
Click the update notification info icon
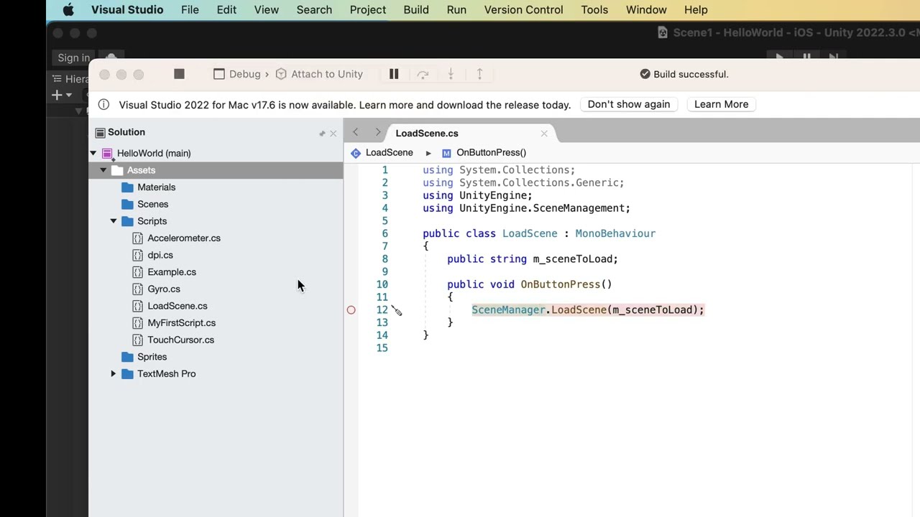click(103, 105)
